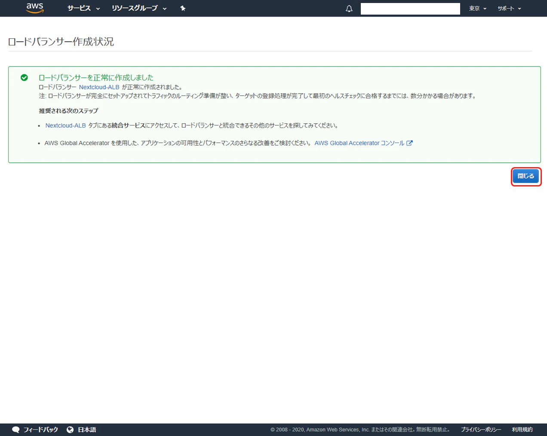Click the pin shortcut icon

tap(183, 8)
